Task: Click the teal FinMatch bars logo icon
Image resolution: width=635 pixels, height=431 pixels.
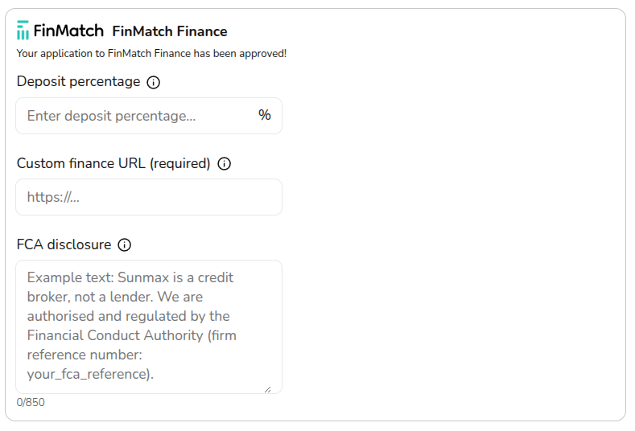Action: [x=23, y=31]
